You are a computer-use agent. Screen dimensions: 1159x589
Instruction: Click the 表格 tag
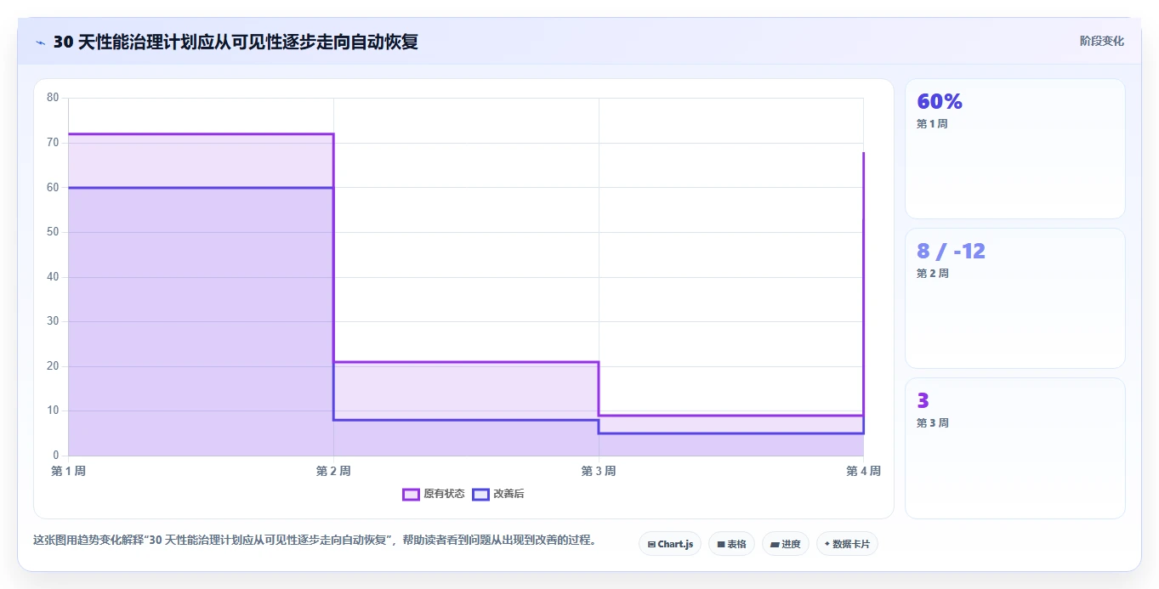(731, 544)
